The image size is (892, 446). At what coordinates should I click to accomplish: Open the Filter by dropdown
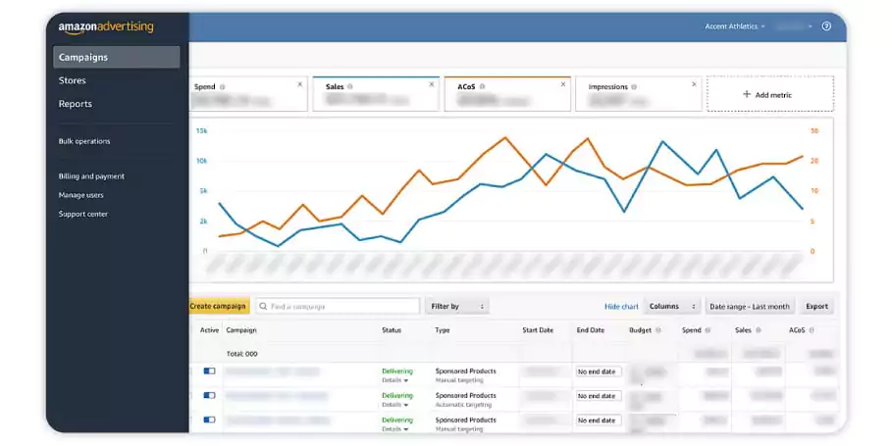click(457, 307)
